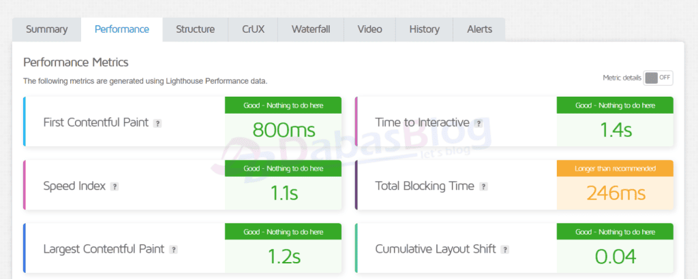Select the Performance tab
The image size is (698, 279).
(122, 30)
